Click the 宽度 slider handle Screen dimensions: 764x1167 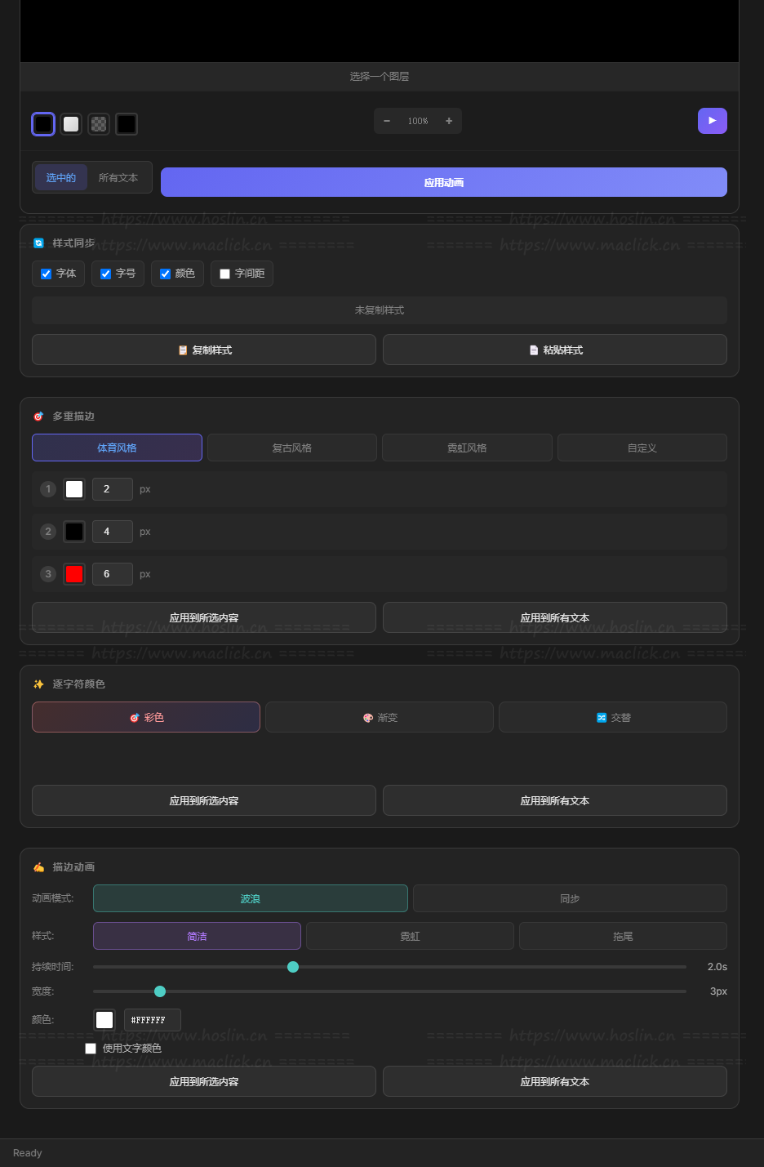click(160, 991)
